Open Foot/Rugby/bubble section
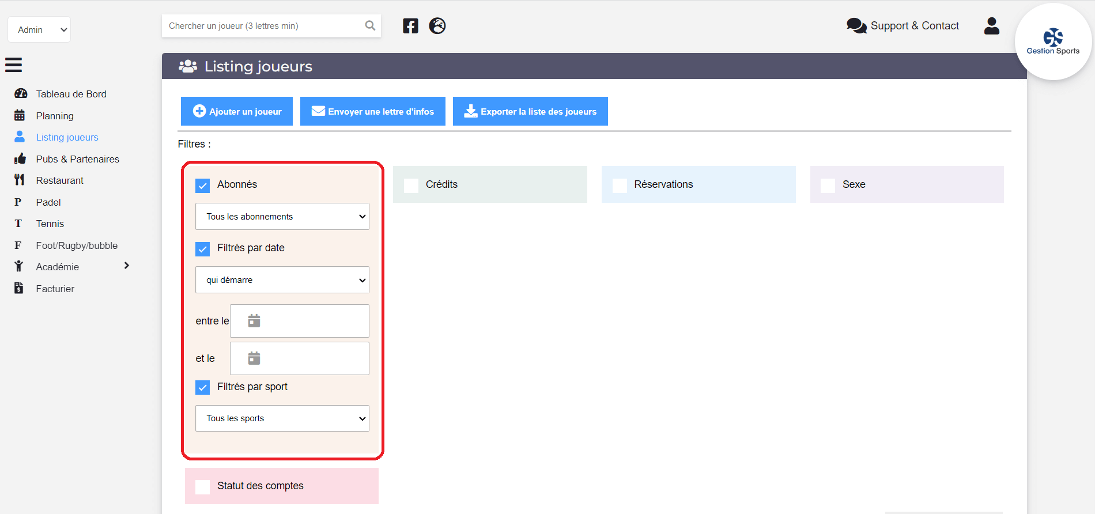The width and height of the screenshot is (1095, 514). tap(77, 245)
